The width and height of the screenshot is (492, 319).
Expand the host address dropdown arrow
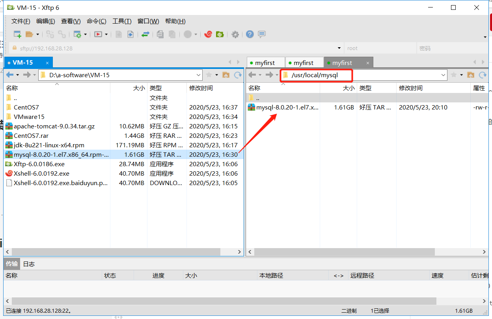(339, 48)
